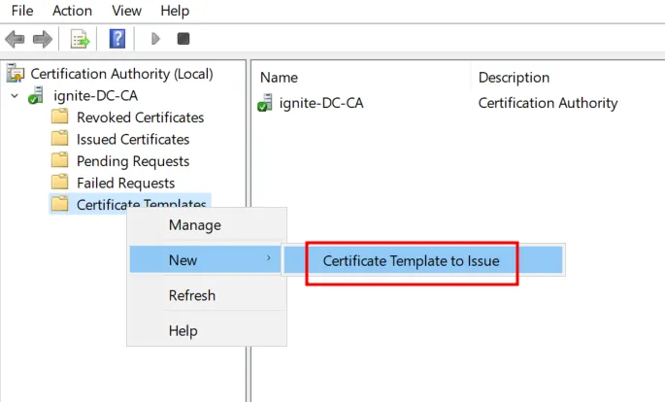Sort by the Description column header

(x=514, y=78)
